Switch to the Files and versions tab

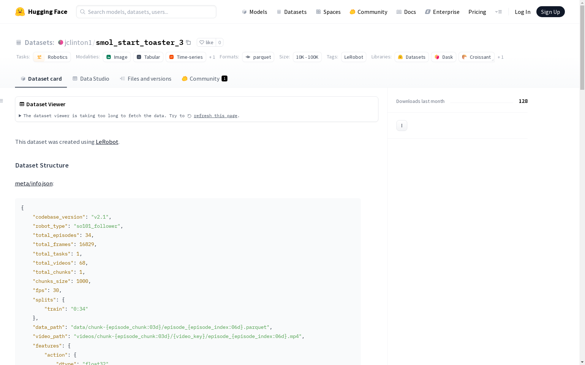point(146,79)
